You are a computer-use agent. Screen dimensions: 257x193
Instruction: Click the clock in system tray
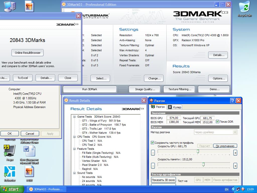(x=250, y=189)
